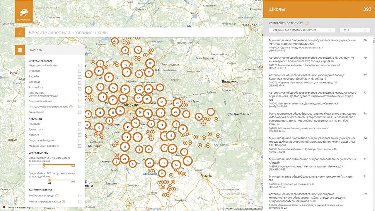The width and height of the screenshot is (375, 211).
Task: Show help for Безбарьерная среда
Action: [57, 195]
